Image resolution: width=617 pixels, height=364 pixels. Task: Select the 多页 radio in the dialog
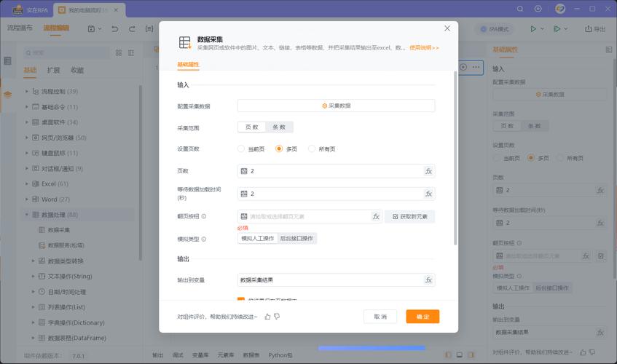click(279, 149)
